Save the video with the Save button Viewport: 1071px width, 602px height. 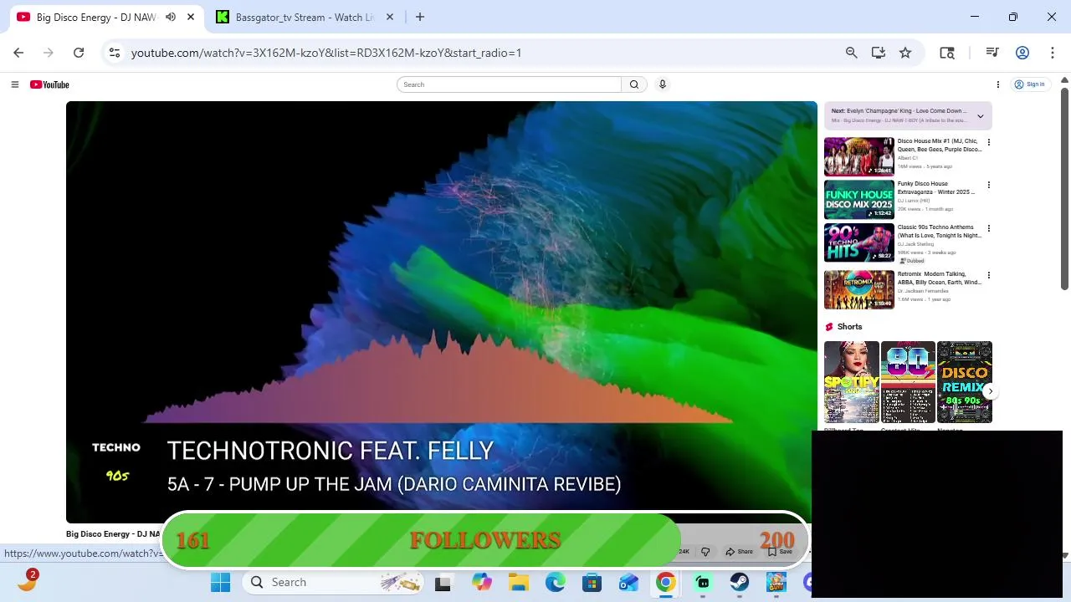tap(780, 552)
